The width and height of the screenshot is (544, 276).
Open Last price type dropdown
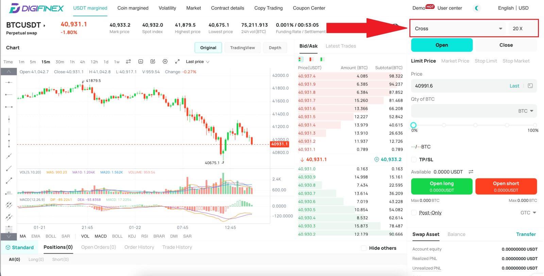198,62
